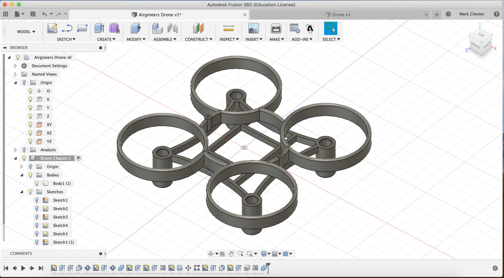
Task: Open timeline settings gear icon
Action: 495,268
